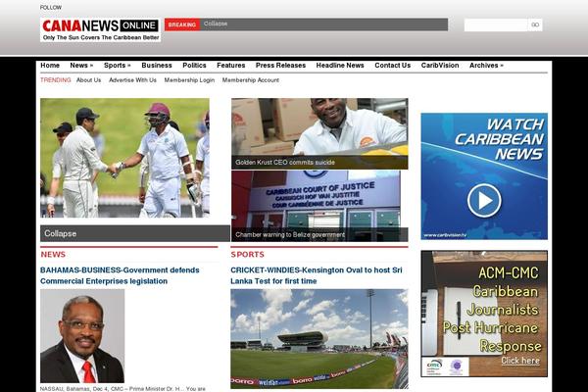This screenshot has height=392, width=588.
Task: Click the CMC logo in hurricane banner
Action: click(x=434, y=367)
